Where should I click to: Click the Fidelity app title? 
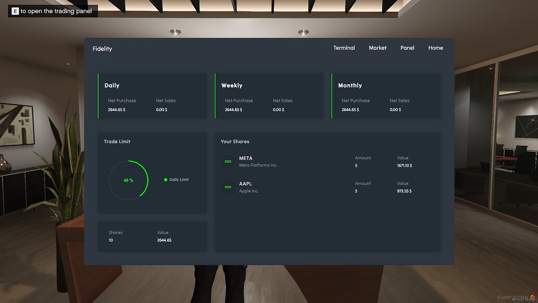[102, 48]
